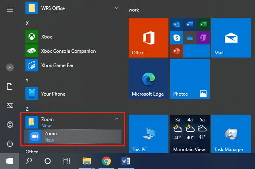Expand the WPS Office folder chevron
Image resolution: width=255 pixels, height=169 pixels.
[x=117, y=8]
